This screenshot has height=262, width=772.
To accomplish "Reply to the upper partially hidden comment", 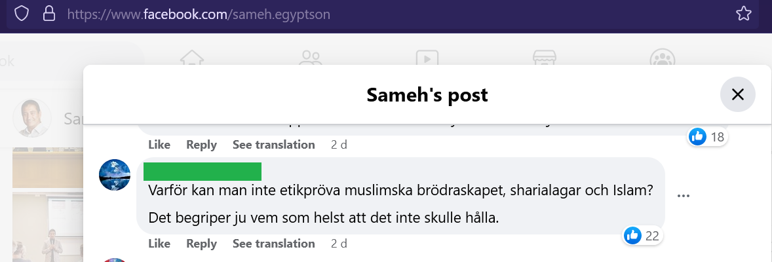I will coord(201,145).
